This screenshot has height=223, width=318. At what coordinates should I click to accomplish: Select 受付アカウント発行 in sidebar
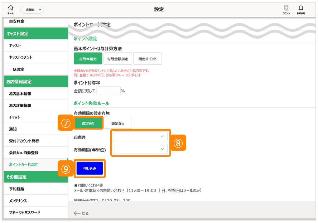24,141
